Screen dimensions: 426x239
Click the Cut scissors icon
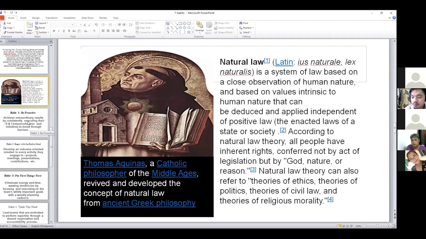(4, 23)
